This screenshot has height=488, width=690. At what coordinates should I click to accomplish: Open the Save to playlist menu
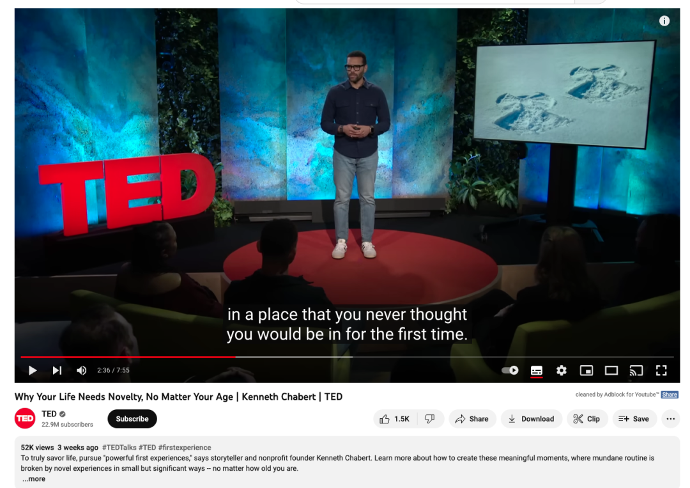(x=634, y=419)
